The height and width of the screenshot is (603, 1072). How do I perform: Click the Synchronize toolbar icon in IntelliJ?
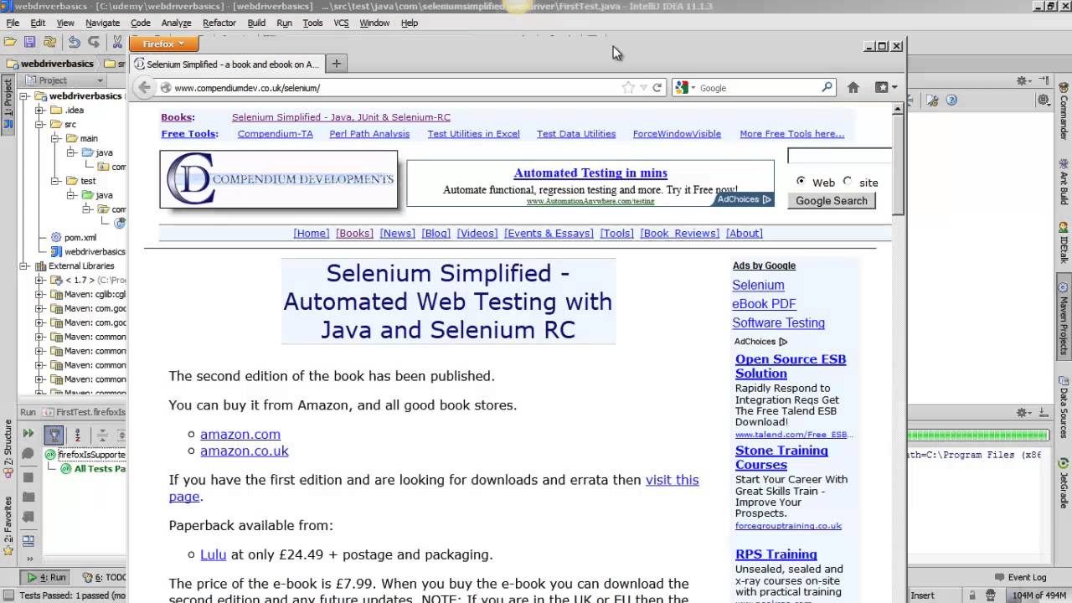click(50, 42)
